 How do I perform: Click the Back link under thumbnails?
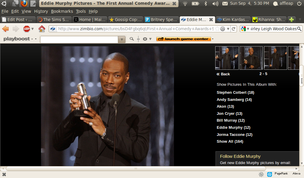point(223,74)
